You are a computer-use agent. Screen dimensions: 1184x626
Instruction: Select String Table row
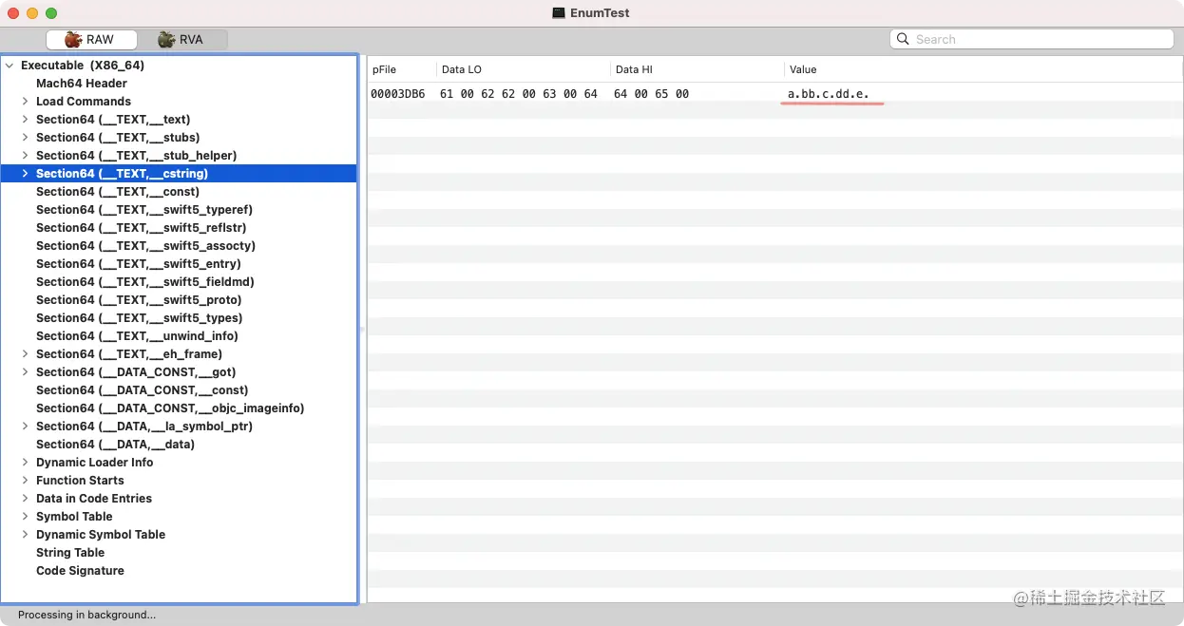pos(179,553)
